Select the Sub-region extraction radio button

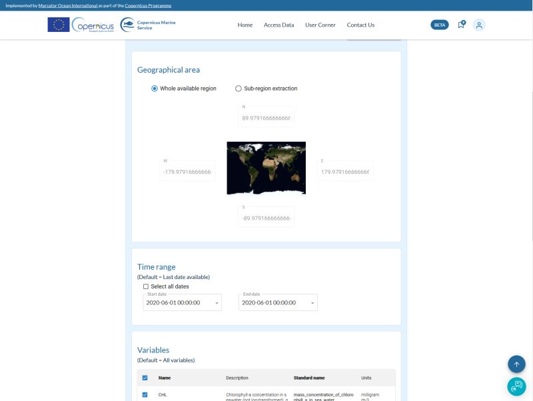point(238,88)
